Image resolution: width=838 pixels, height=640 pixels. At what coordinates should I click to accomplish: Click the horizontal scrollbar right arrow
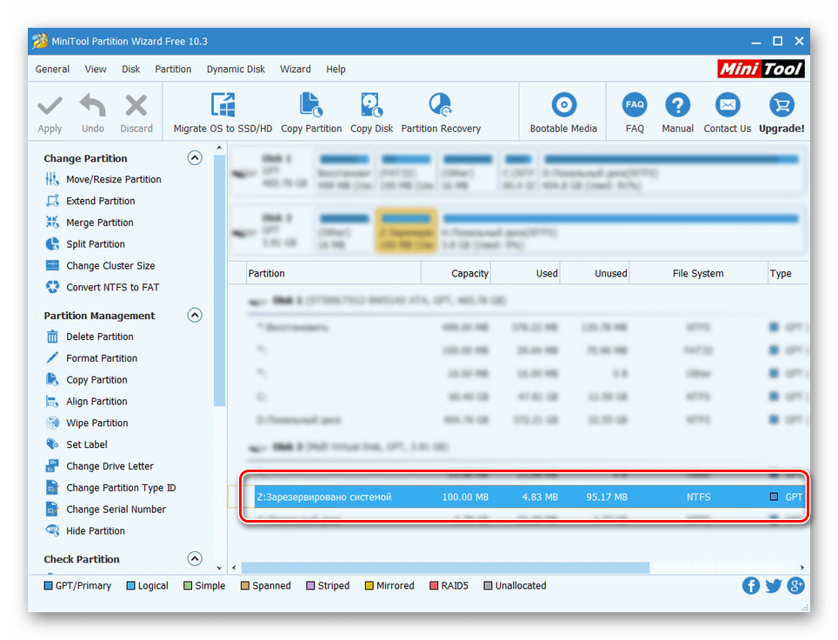coord(801,567)
